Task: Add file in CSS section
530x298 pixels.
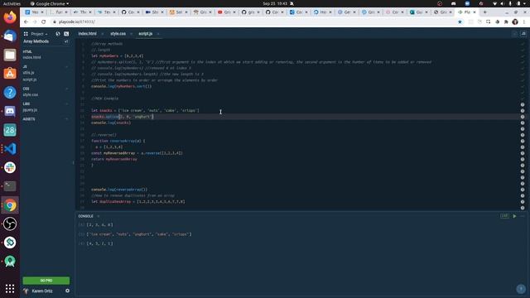Action: 66,89
